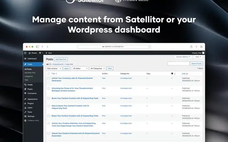
Task: Show the Trash (14) posts filter
Action: (x=69, y=64)
